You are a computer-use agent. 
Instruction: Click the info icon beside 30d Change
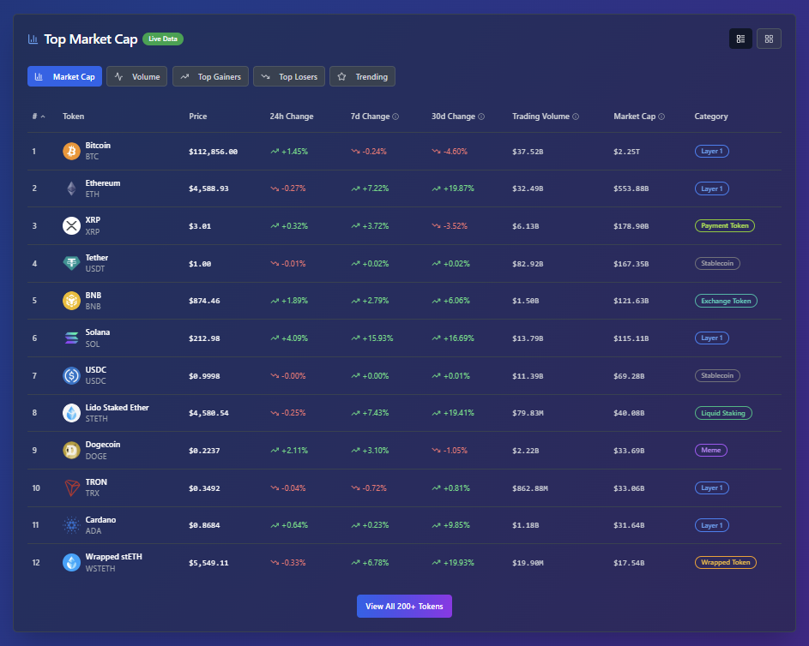(x=481, y=117)
